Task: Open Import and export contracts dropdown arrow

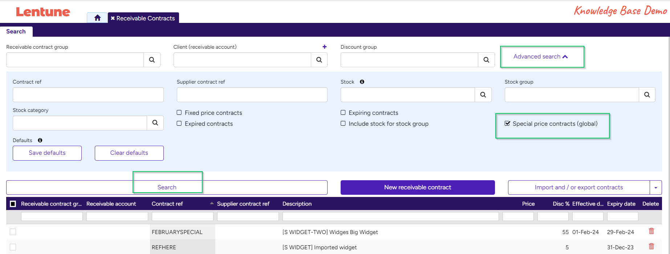Action: [x=656, y=188]
